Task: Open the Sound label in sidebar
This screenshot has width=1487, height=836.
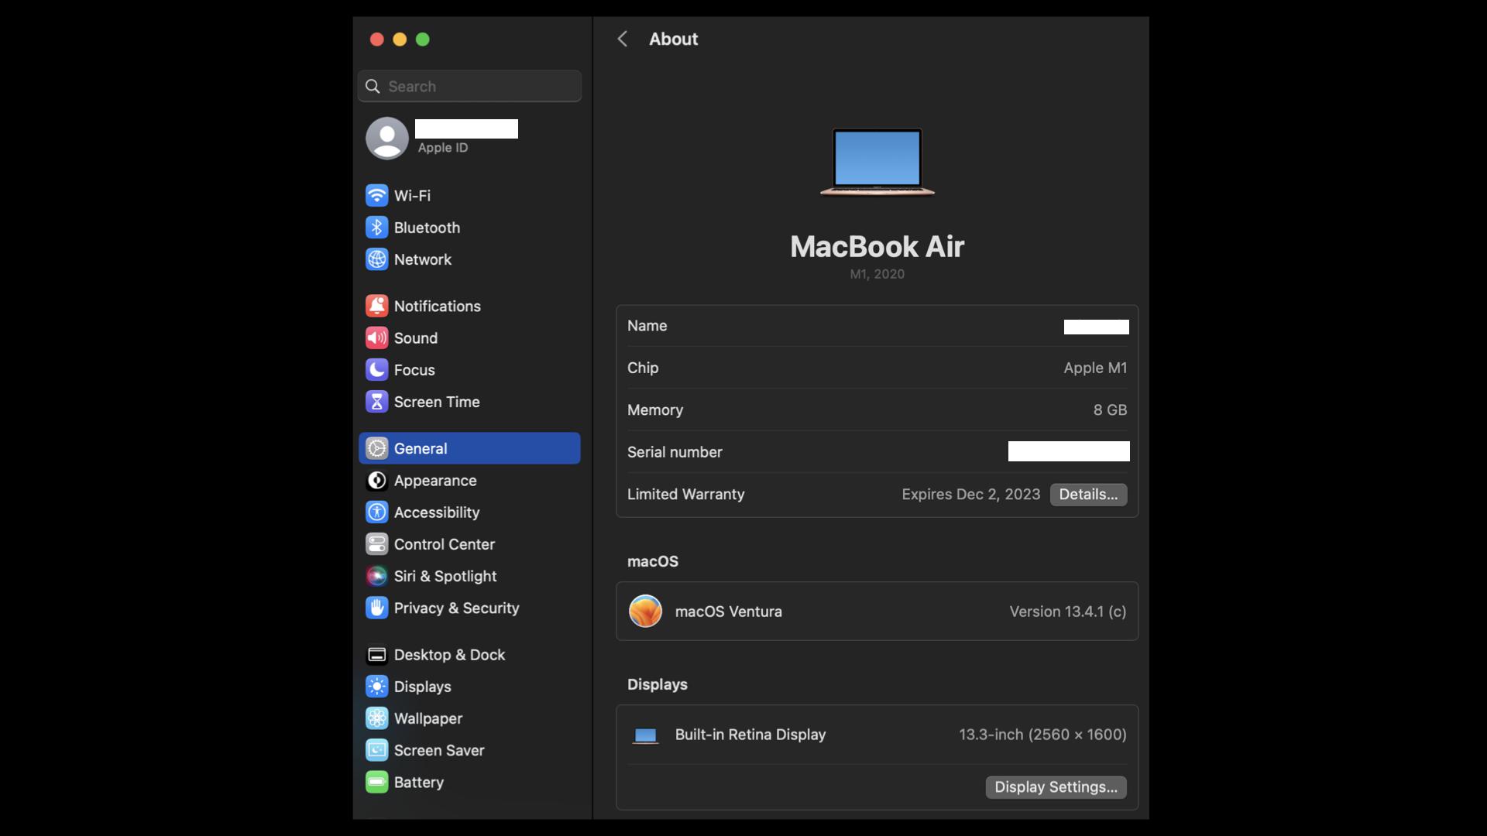Action: 415,337
